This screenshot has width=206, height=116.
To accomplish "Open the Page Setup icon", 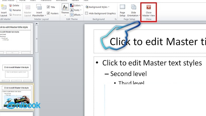I will pos(122,7).
